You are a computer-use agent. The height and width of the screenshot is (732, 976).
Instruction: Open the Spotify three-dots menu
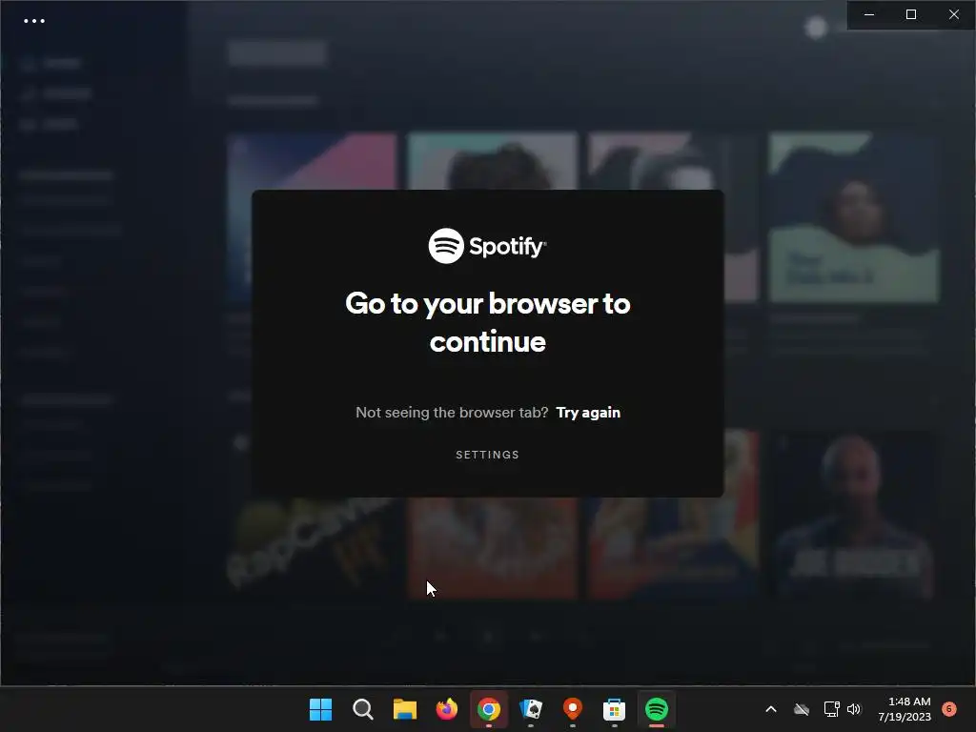point(34,21)
